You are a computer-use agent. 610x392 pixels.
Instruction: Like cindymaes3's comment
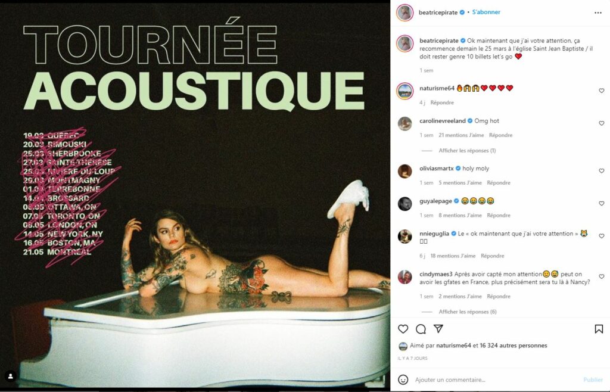pos(602,276)
